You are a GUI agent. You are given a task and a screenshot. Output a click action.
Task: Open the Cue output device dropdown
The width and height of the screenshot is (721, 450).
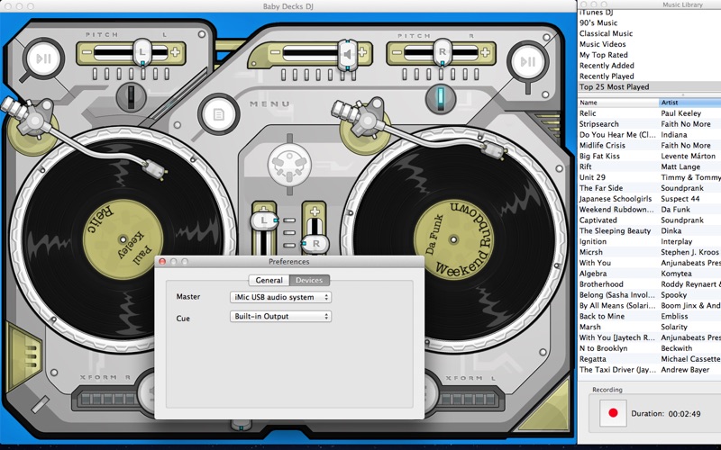(x=280, y=317)
